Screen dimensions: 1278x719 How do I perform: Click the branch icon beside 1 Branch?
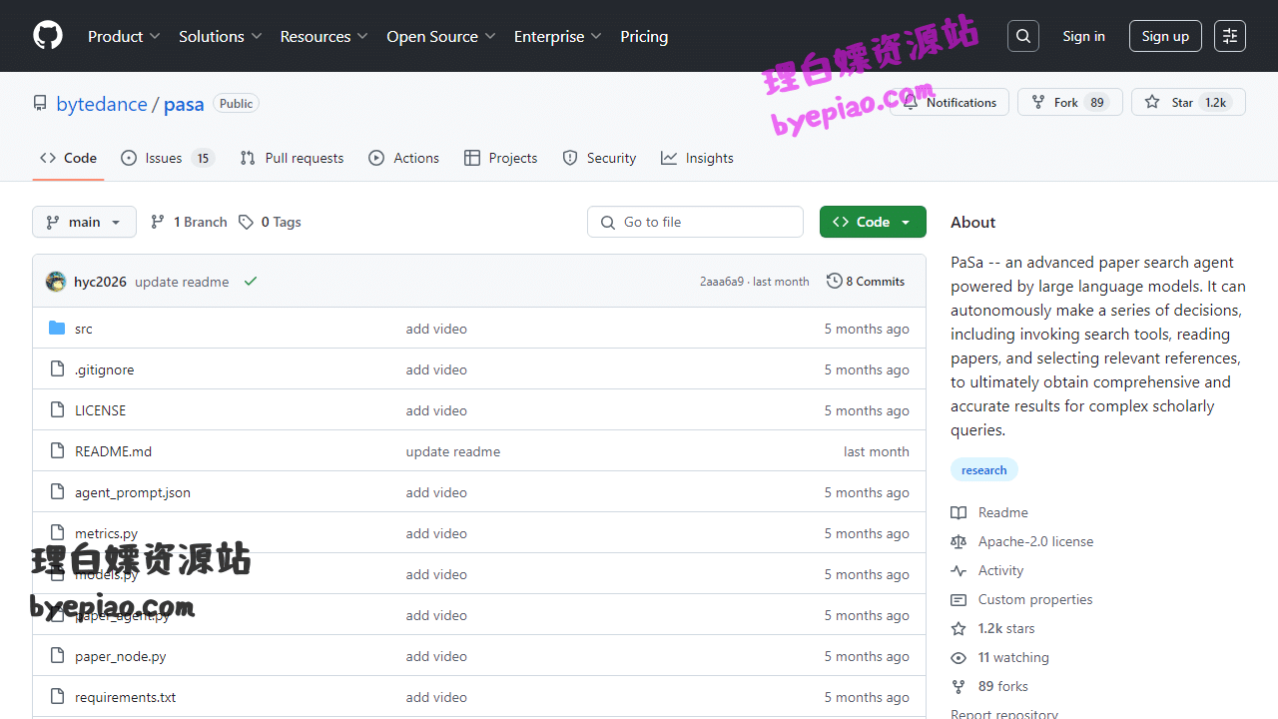pos(158,222)
